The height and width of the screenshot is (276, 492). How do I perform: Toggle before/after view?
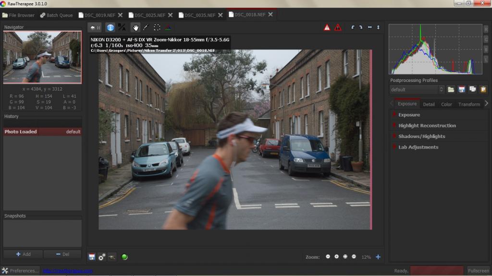click(122, 28)
